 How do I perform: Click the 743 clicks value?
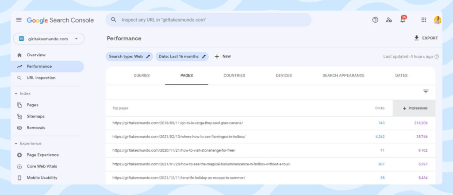point(381,123)
